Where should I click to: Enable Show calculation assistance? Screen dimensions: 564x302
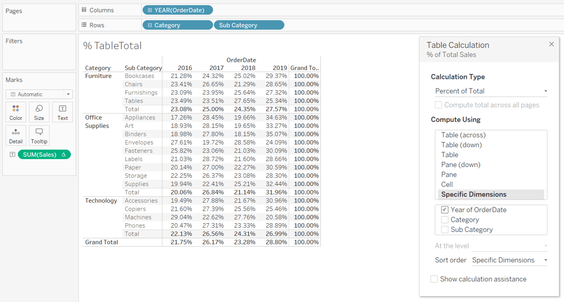point(434,279)
